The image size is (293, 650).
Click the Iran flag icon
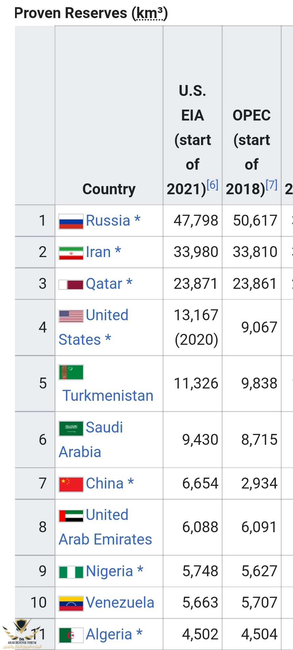(x=71, y=253)
